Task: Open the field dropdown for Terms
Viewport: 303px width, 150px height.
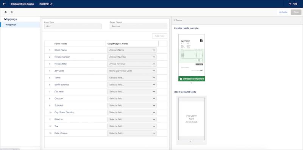Action: point(132,78)
